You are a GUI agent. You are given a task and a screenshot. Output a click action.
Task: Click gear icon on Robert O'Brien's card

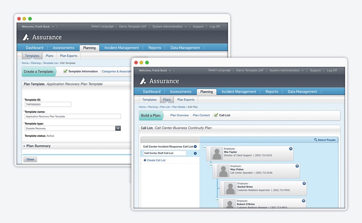[304, 200]
